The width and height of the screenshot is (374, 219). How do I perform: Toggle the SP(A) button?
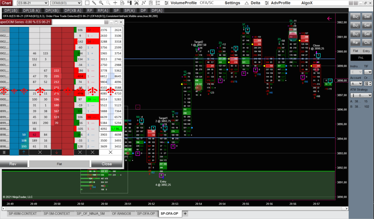click(x=130, y=11)
